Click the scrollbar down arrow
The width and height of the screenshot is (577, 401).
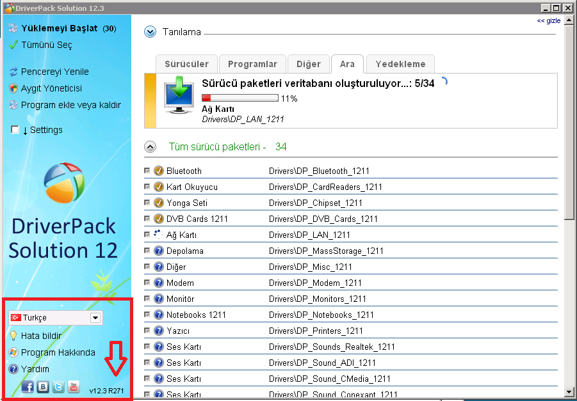[x=570, y=392]
